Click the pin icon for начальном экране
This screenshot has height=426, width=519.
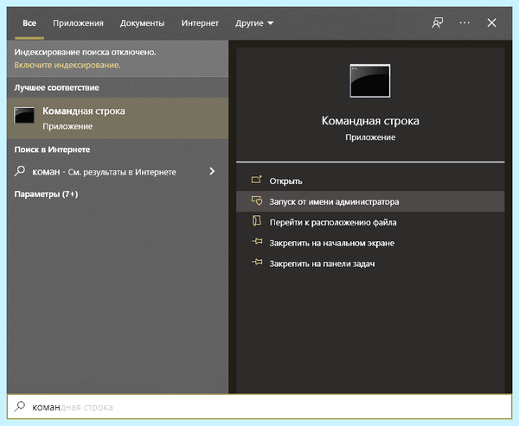[x=257, y=242]
